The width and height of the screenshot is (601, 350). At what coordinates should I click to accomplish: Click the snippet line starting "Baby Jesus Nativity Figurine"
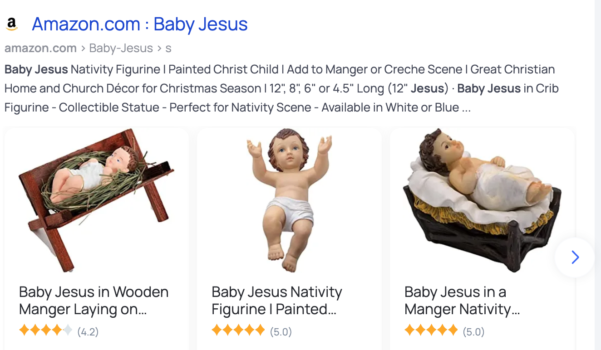pyautogui.click(x=280, y=69)
